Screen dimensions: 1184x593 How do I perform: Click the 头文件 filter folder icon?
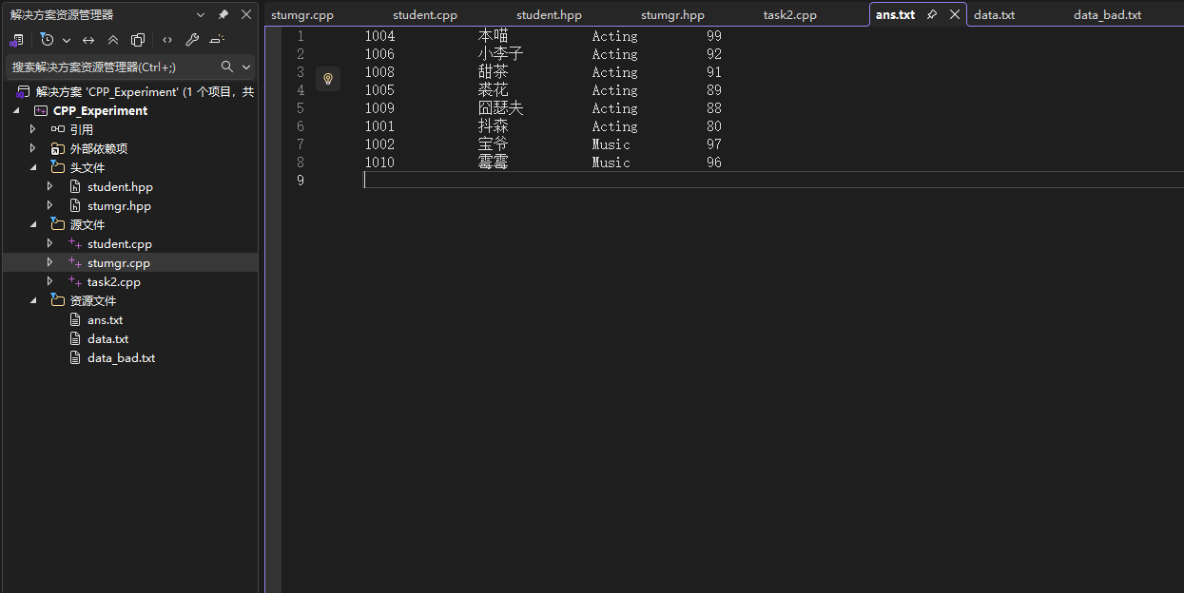[58, 167]
